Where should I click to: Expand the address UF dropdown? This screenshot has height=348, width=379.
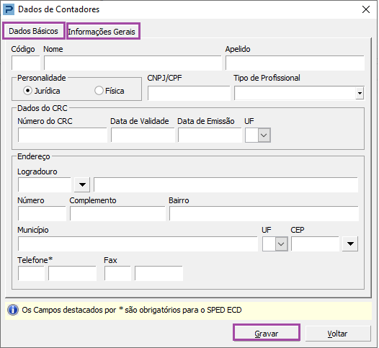coord(281,244)
